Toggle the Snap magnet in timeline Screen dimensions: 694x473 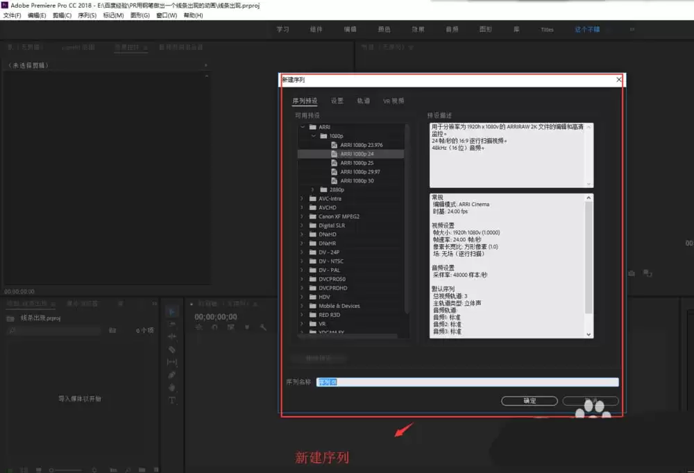(214, 327)
